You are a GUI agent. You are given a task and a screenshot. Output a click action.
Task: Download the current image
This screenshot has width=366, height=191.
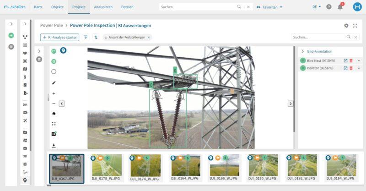coord(54,145)
